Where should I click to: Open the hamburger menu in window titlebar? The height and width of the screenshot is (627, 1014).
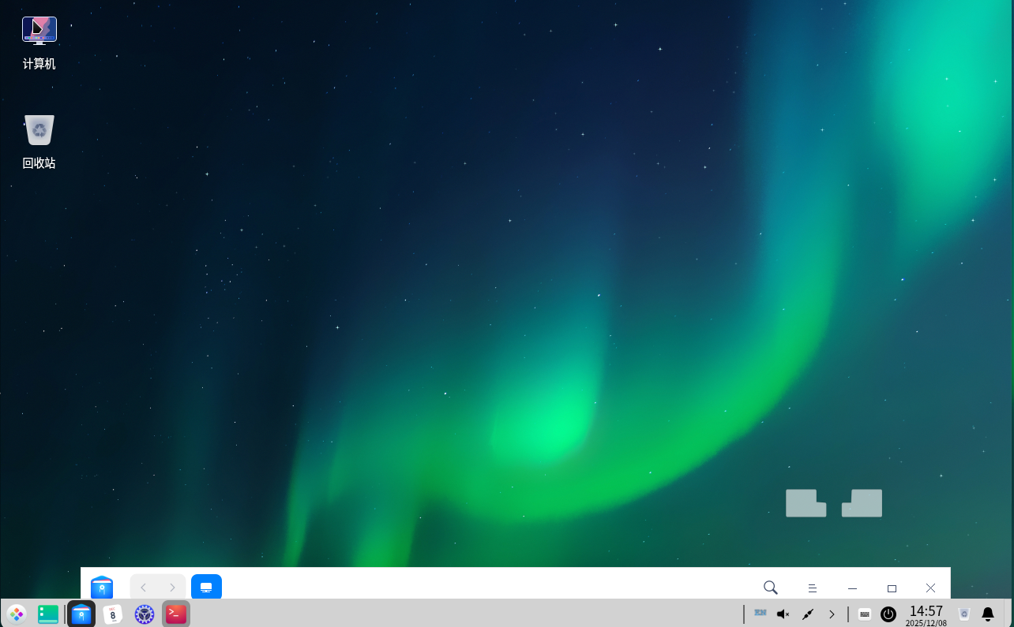(812, 588)
